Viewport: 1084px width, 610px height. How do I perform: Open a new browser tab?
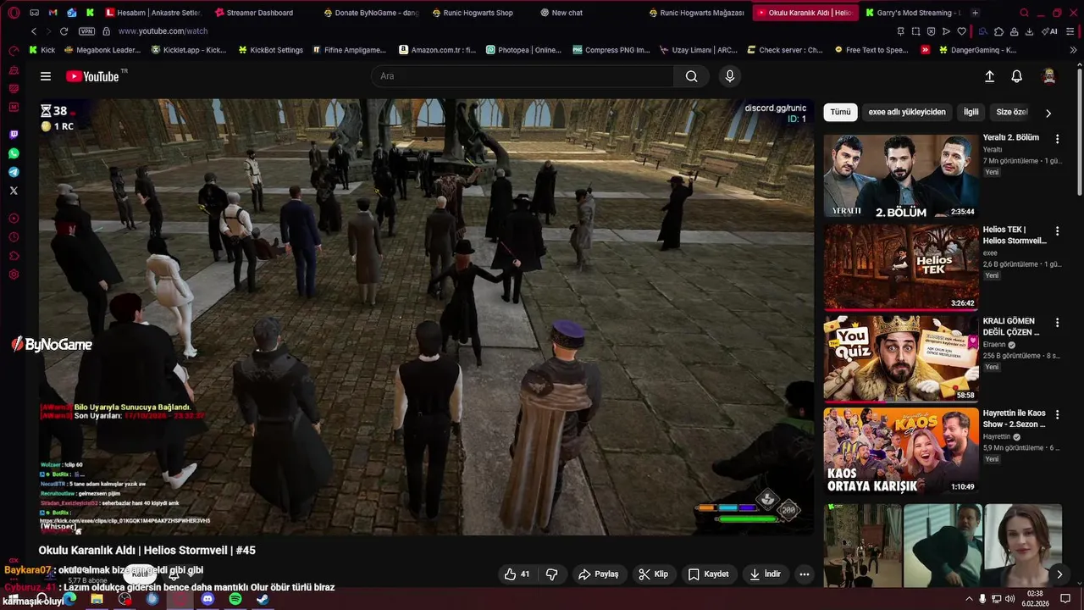[975, 13]
